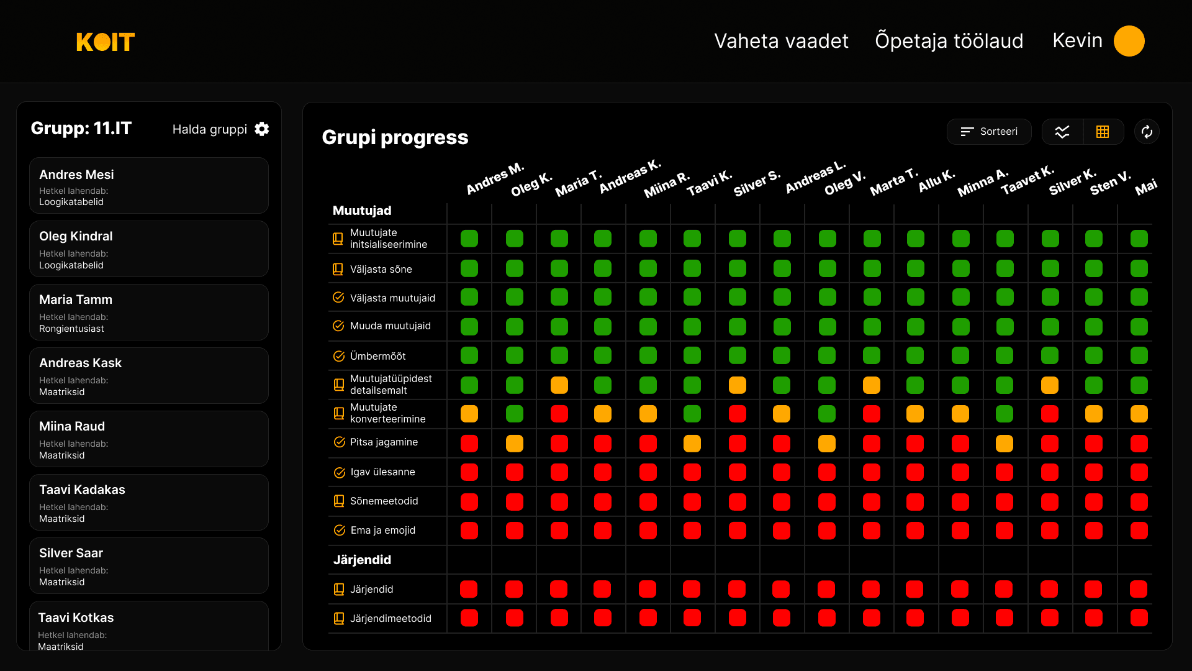The image size is (1192, 671).
Task: Click Kevin's orange profile avatar
Action: (x=1129, y=41)
